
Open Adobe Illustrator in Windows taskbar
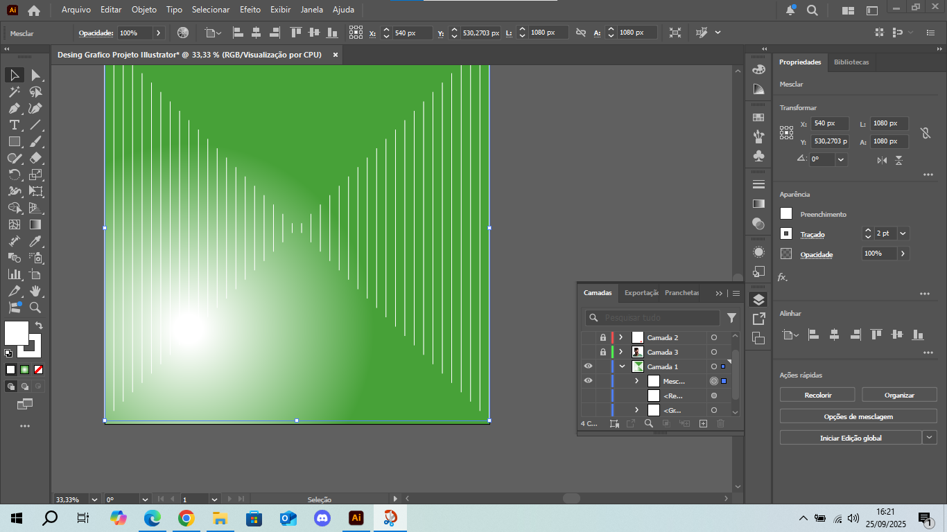pyautogui.click(x=356, y=517)
